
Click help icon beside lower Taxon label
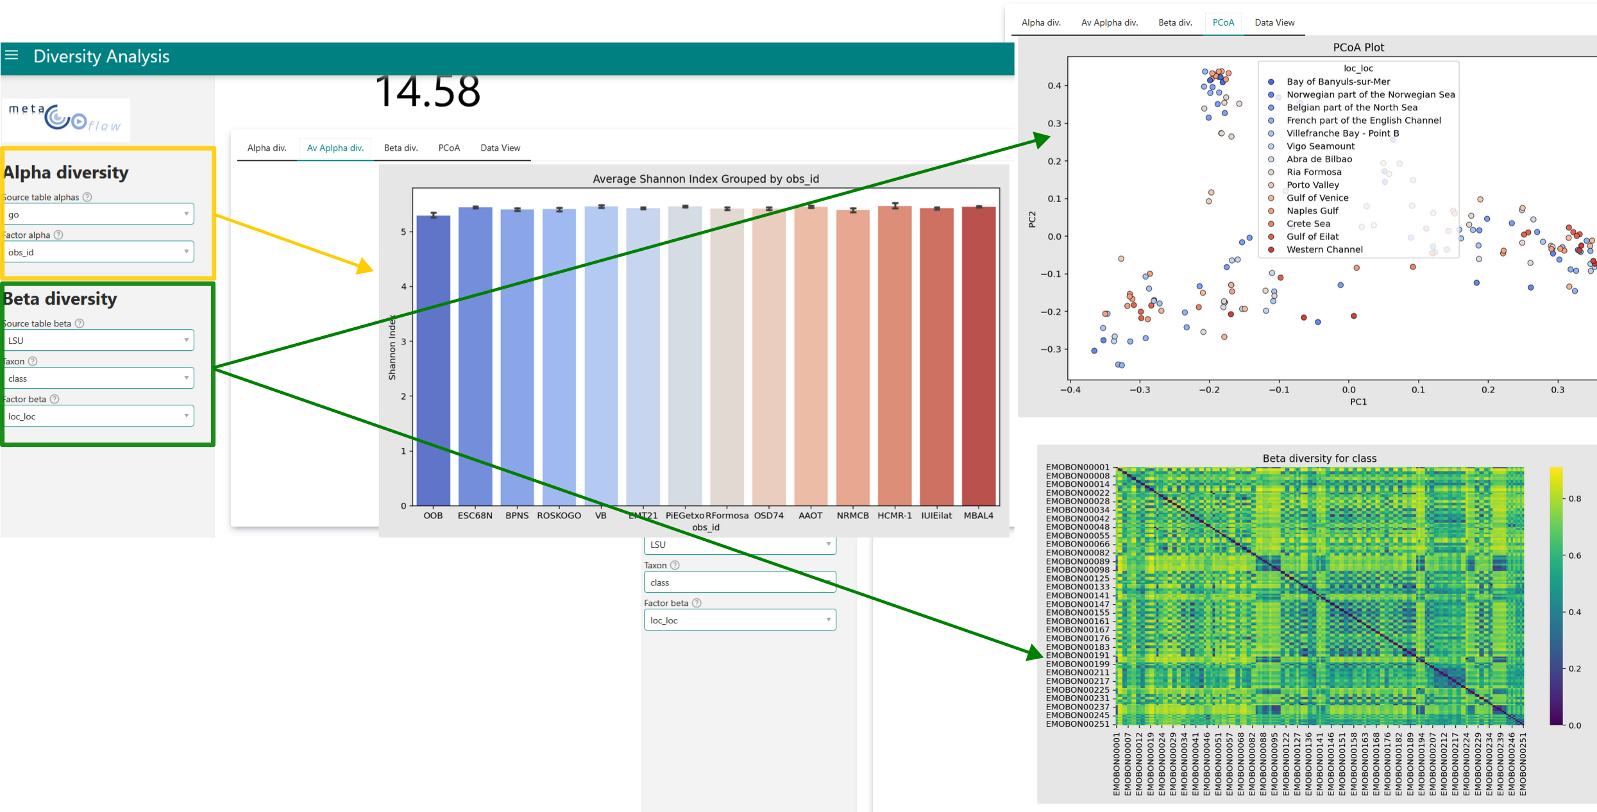pyautogui.click(x=675, y=565)
